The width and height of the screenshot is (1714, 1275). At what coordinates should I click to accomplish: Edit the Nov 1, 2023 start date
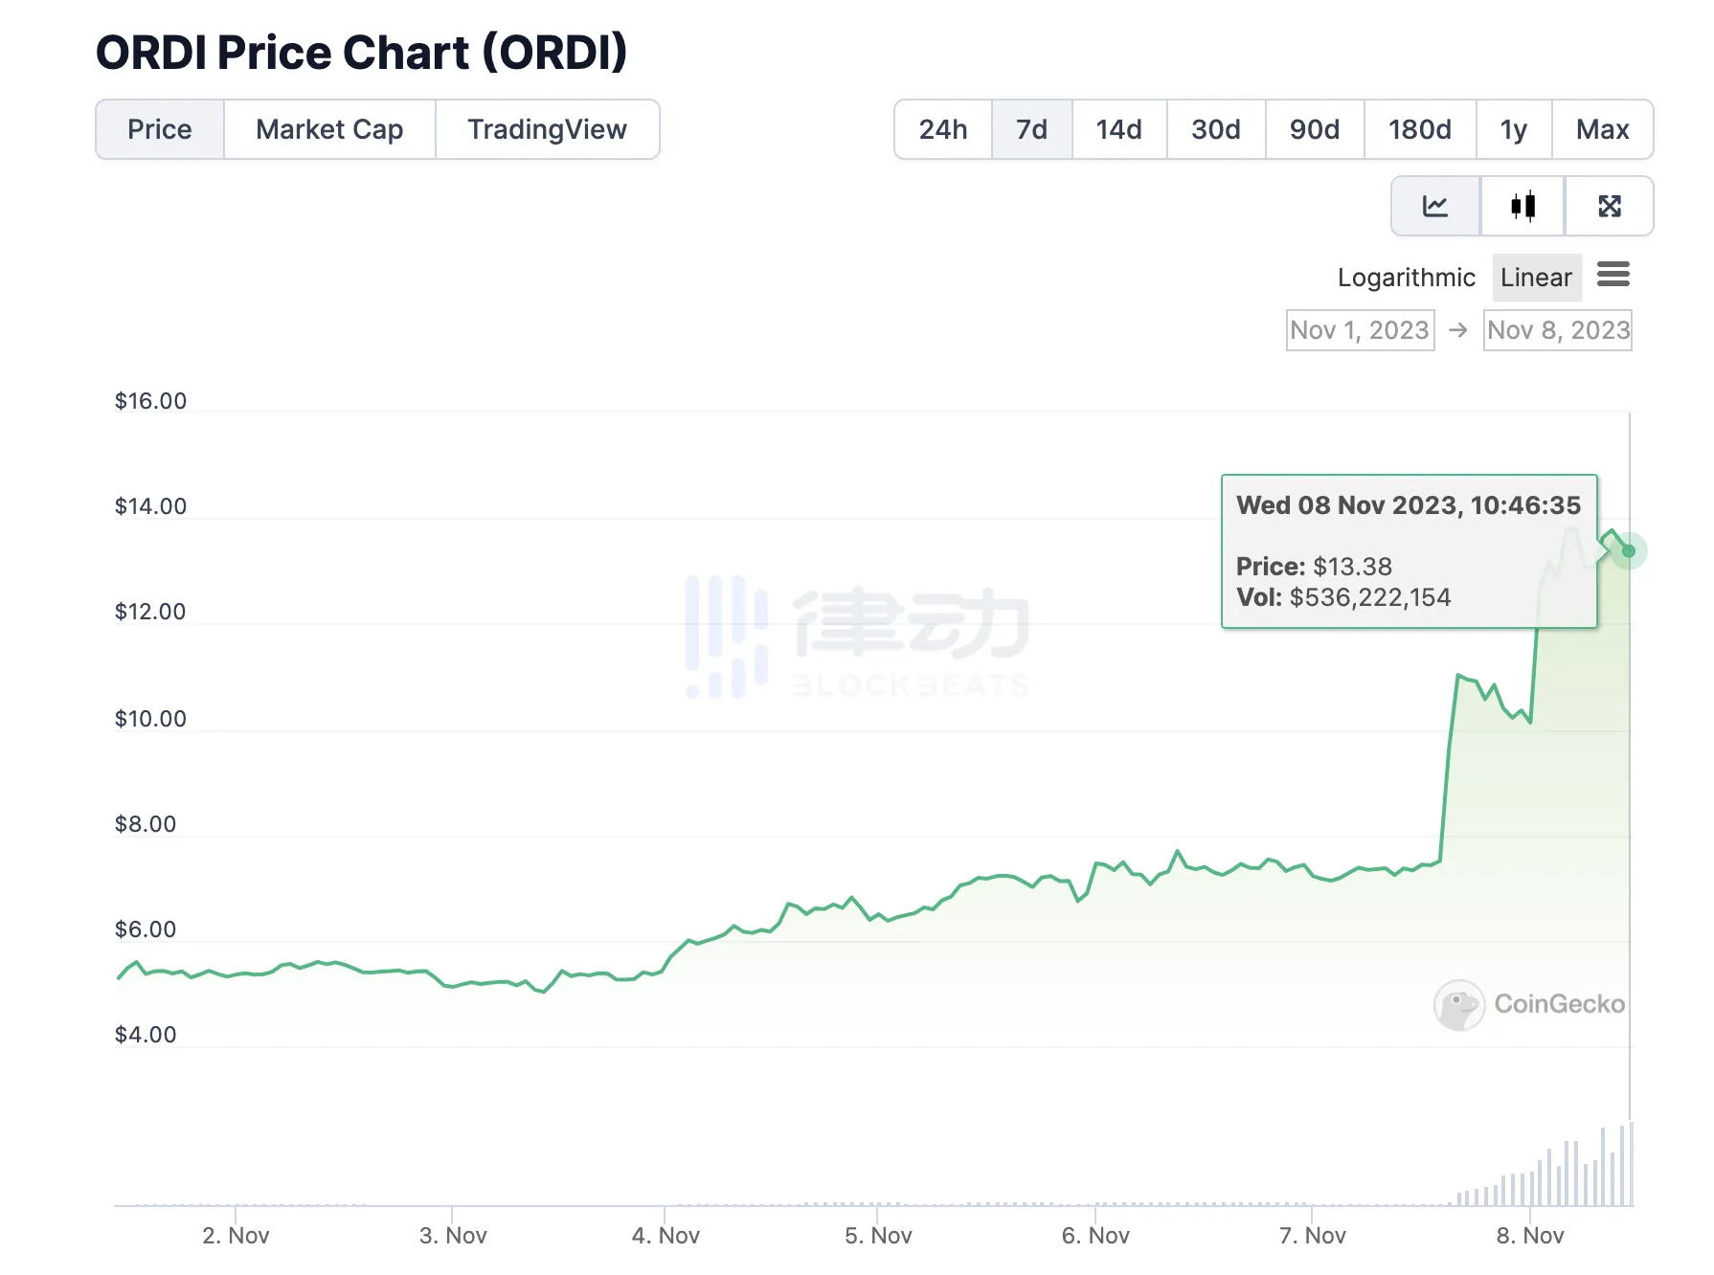[1359, 330]
